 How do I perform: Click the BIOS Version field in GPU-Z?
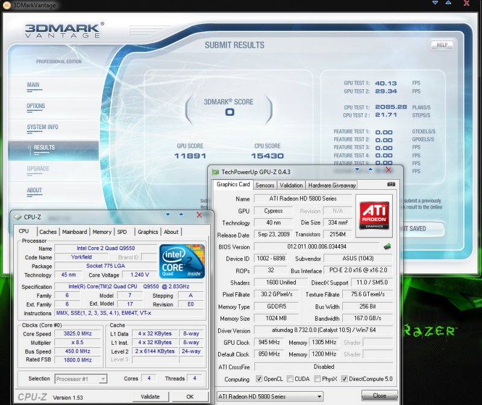point(317,246)
